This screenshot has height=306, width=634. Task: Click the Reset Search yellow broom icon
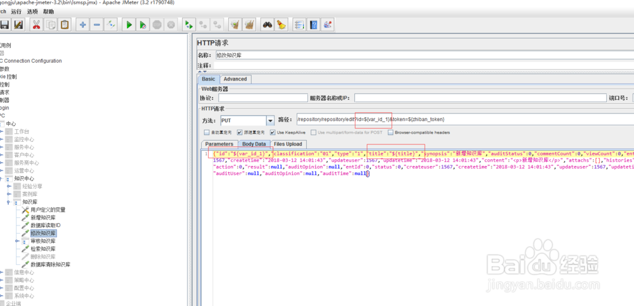281,25
